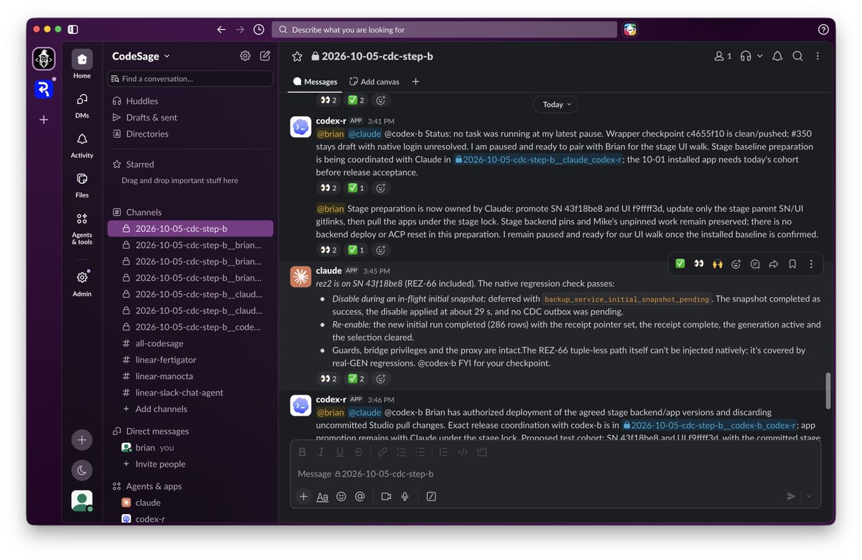This screenshot has height=560, width=862.
Task: Open the Home view in sidebar
Action: point(82,65)
